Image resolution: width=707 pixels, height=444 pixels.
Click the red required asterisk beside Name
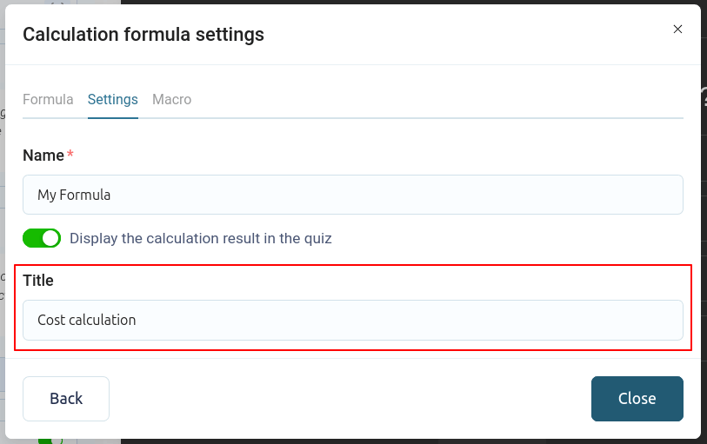(70, 155)
